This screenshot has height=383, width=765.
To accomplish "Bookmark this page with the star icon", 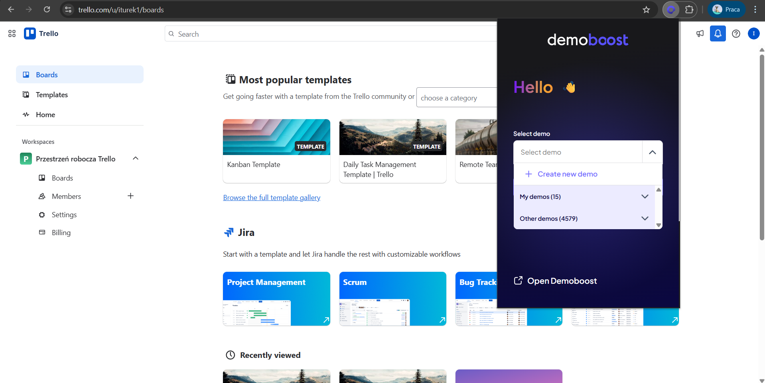I will (x=647, y=10).
